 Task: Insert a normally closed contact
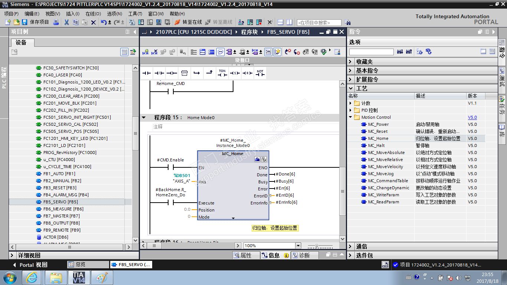pyautogui.click(x=159, y=73)
